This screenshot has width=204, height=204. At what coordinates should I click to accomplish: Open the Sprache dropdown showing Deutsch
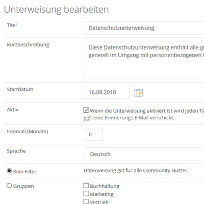click(x=144, y=154)
